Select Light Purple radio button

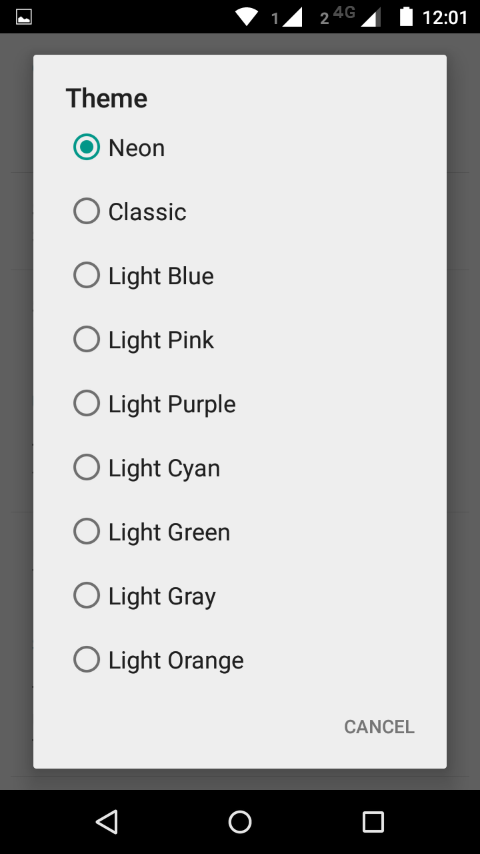(x=87, y=404)
